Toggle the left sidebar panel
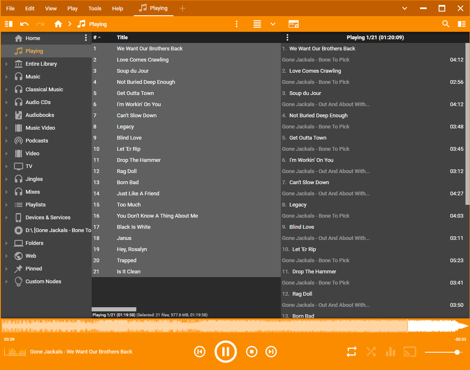470x370 pixels. pyautogui.click(x=9, y=24)
